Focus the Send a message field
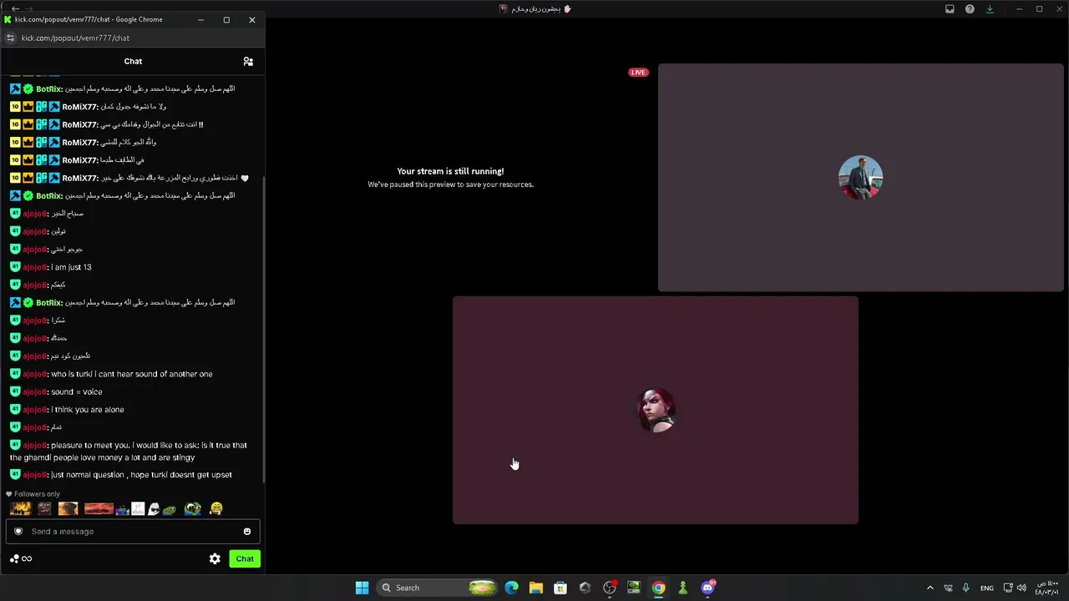This screenshot has height=601, width=1069. pos(134,532)
